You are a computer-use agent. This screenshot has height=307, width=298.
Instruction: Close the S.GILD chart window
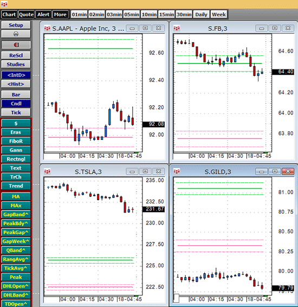point(288,171)
